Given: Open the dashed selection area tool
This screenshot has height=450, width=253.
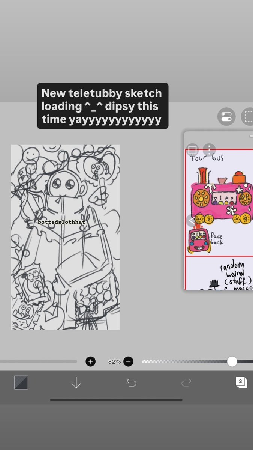Looking at the screenshot, I should (247, 117).
